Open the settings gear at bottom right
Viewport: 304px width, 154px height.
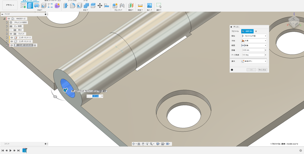point(300,150)
